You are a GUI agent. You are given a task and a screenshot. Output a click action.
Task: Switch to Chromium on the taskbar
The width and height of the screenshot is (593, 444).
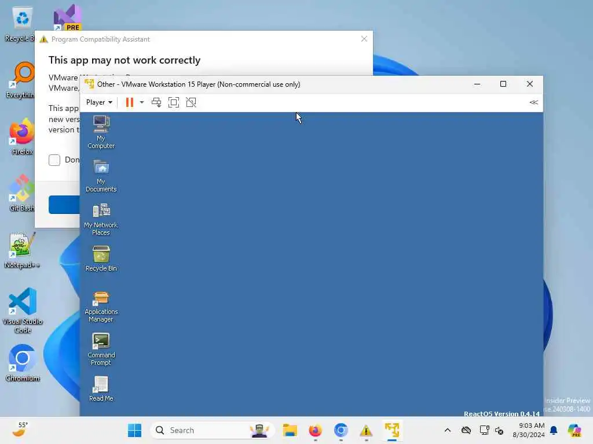pyautogui.click(x=341, y=430)
